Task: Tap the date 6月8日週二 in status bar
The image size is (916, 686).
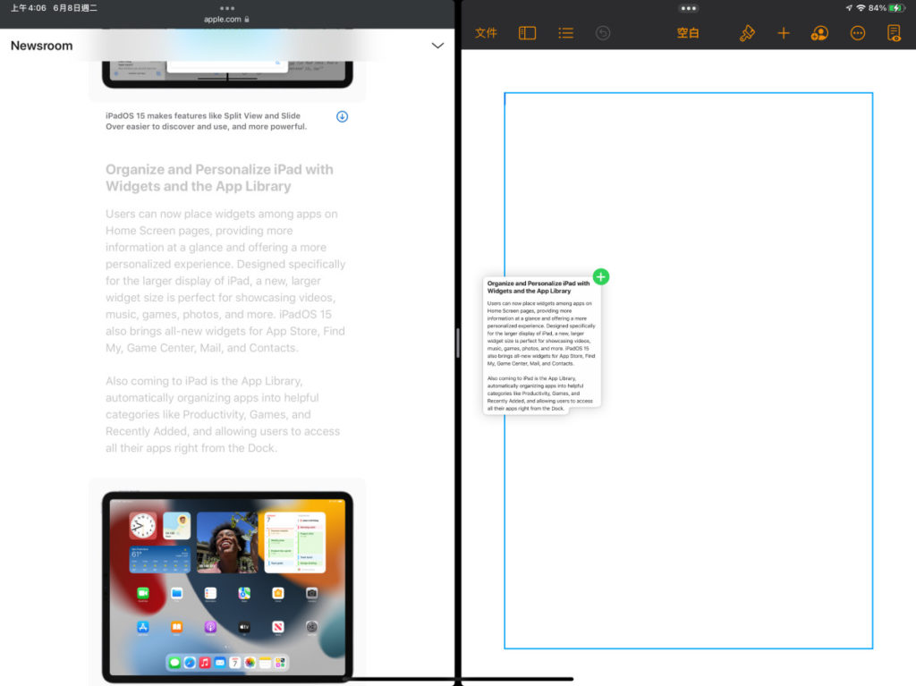Action: coord(75,8)
